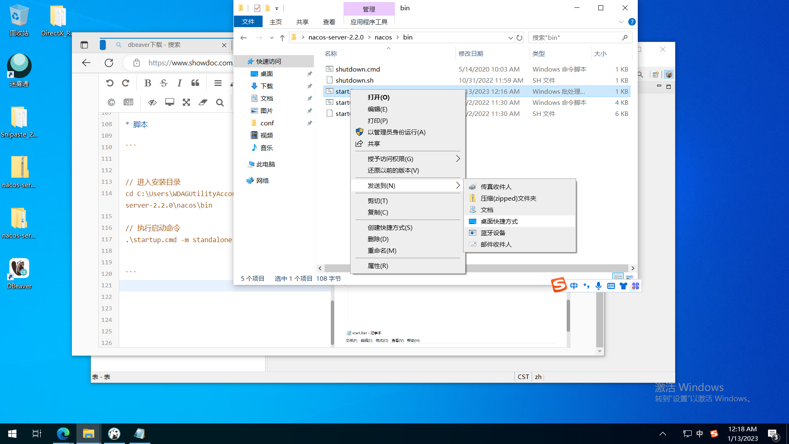The width and height of the screenshot is (789, 444).
Task: Expand the address bar history dropdown
Action: 510,37
